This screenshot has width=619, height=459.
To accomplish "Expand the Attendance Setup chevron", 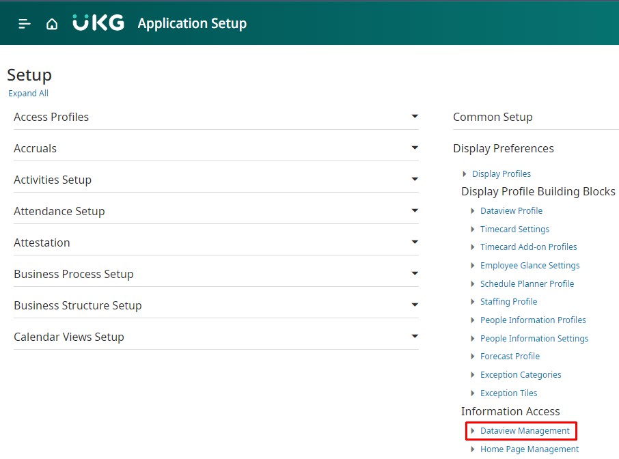I will pos(414,211).
